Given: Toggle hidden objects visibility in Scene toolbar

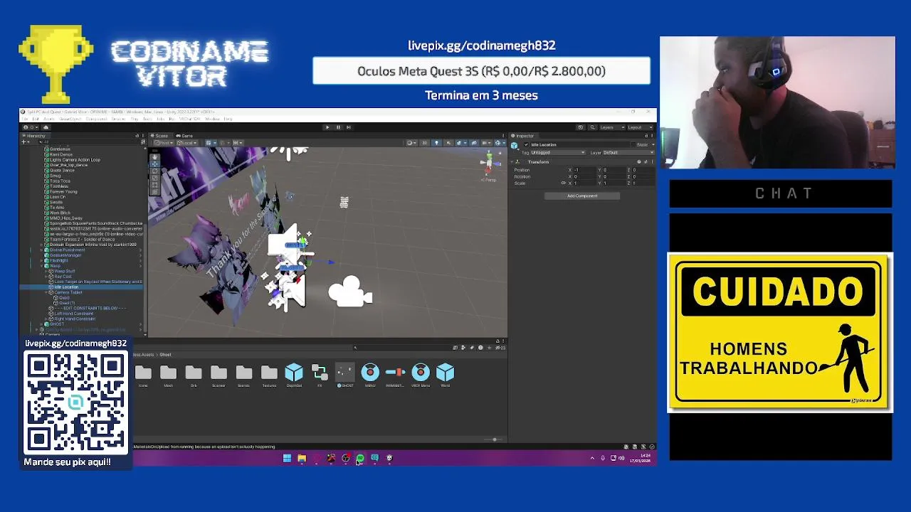Looking at the screenshot, I should (x=474, y=143).
